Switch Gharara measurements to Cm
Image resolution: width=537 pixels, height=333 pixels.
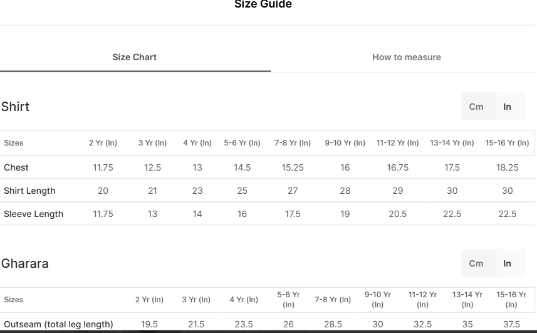click(476, 263)
